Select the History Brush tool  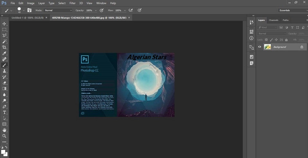coord(4,77)
